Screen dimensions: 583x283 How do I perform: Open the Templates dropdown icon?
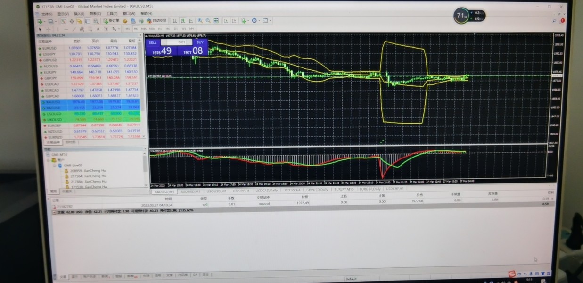[x=266, y=21]
